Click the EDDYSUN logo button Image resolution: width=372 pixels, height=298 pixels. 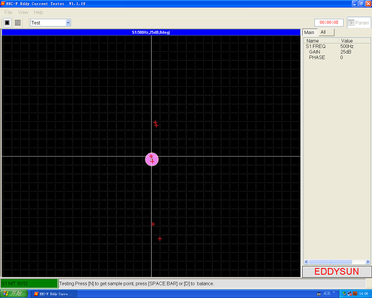click(x=337, y=271)
